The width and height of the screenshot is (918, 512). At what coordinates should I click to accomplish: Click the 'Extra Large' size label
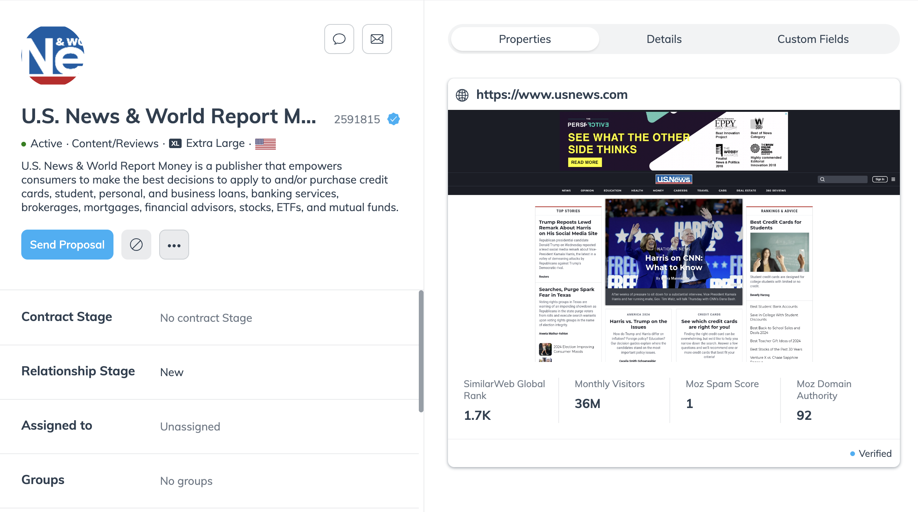click(215, 143)
